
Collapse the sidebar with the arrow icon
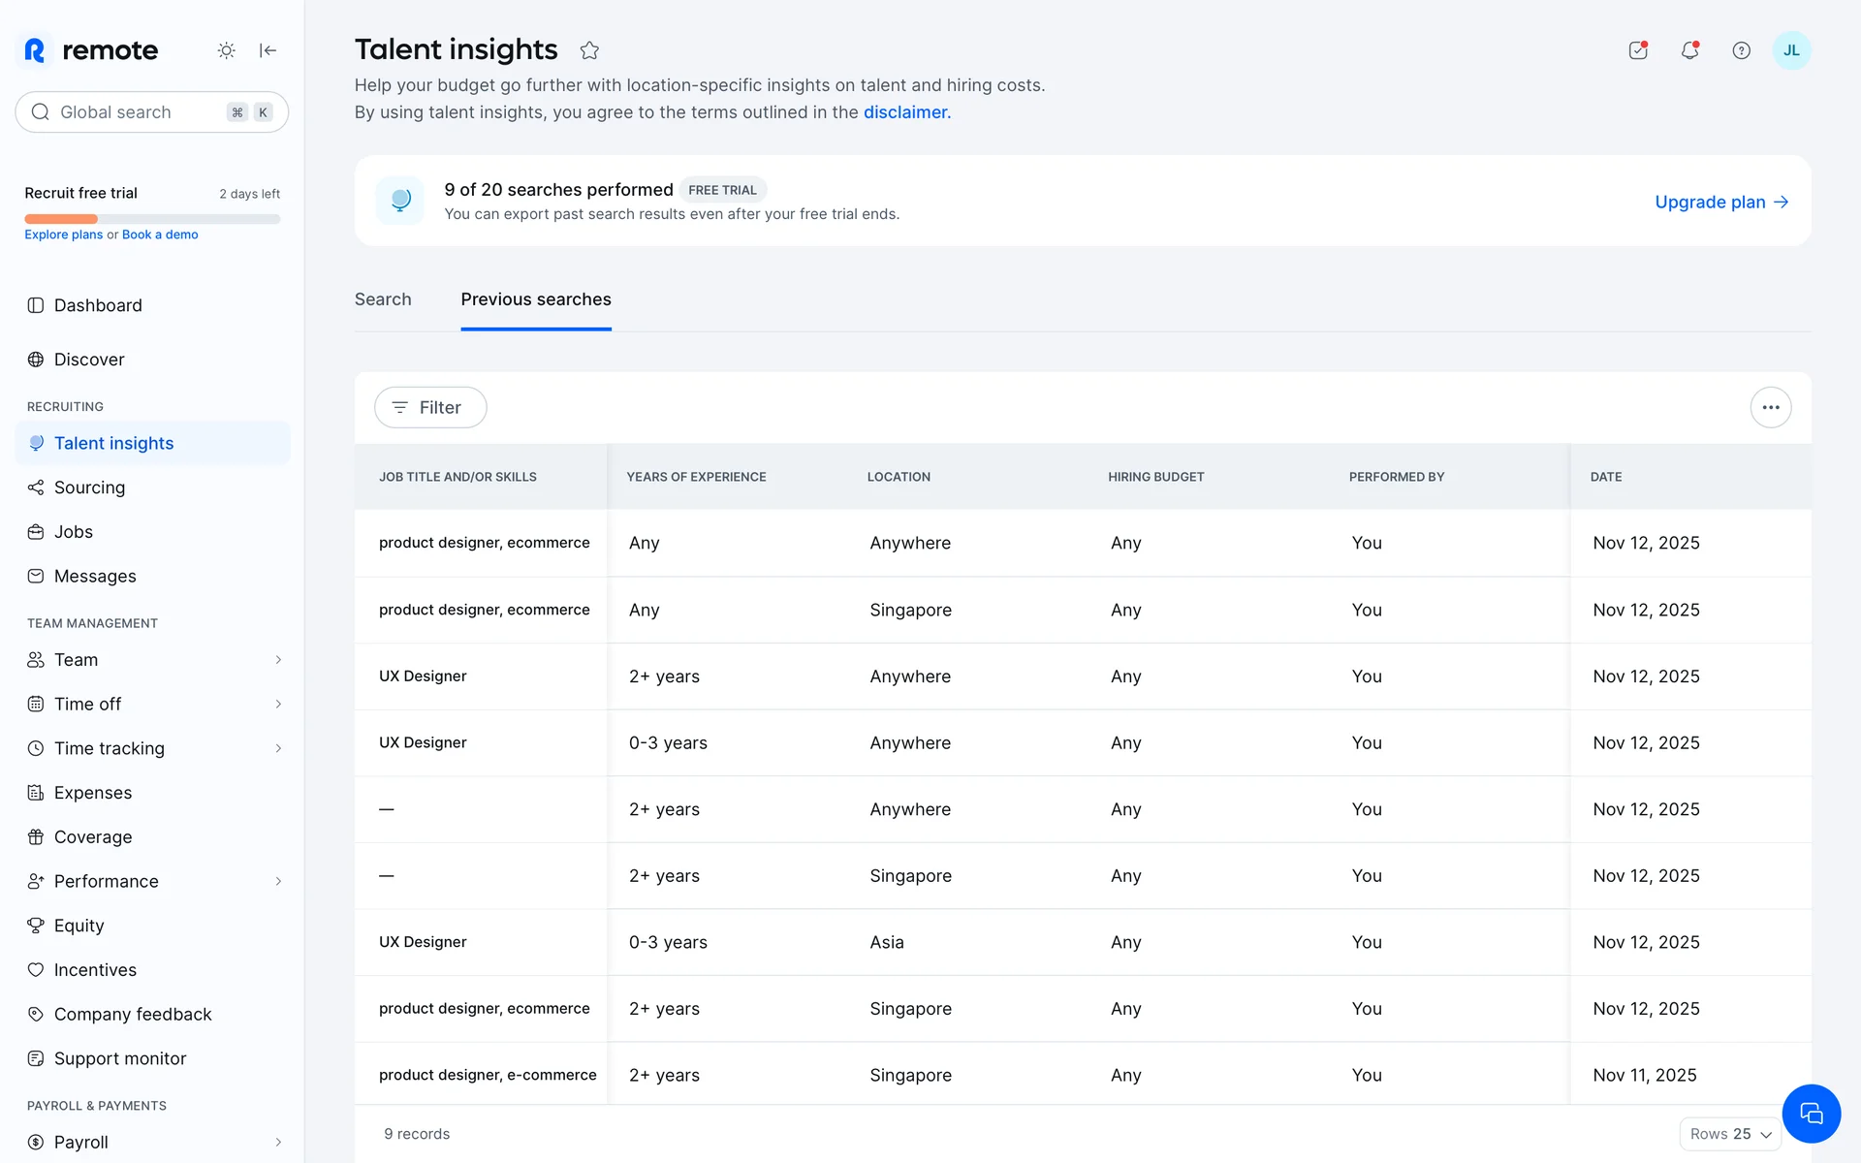(x=268, y=50)
